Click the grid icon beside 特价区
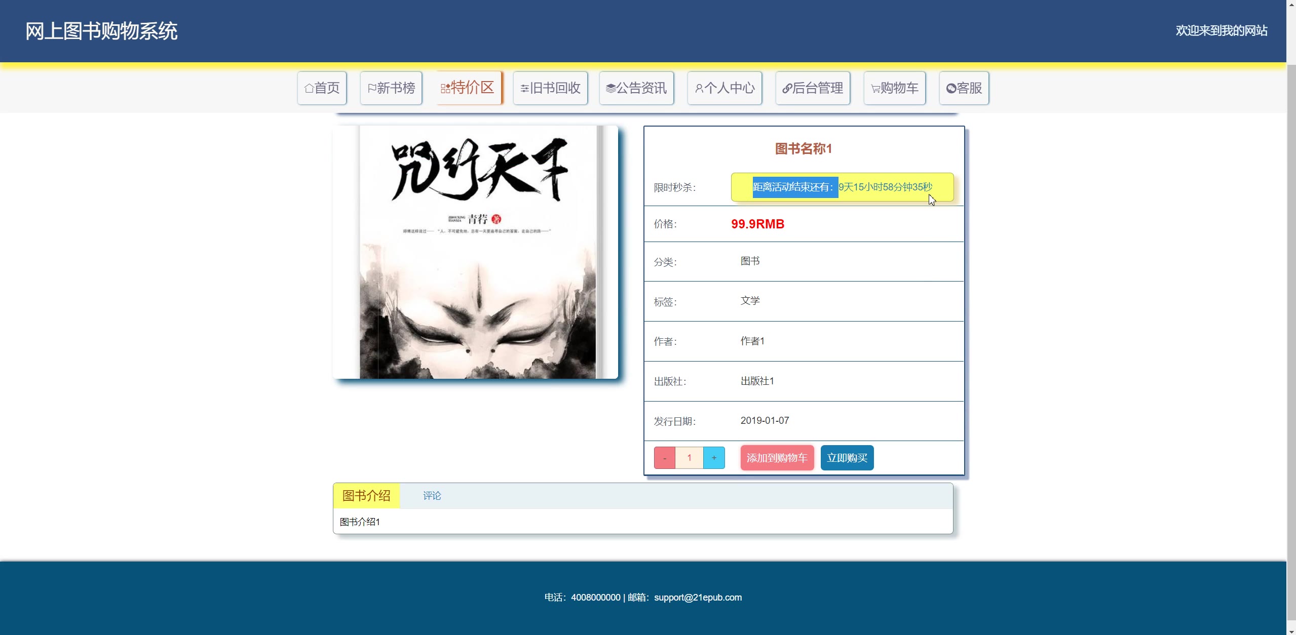The height and width of the screenshot is (635, 1296). click(445, 88)
